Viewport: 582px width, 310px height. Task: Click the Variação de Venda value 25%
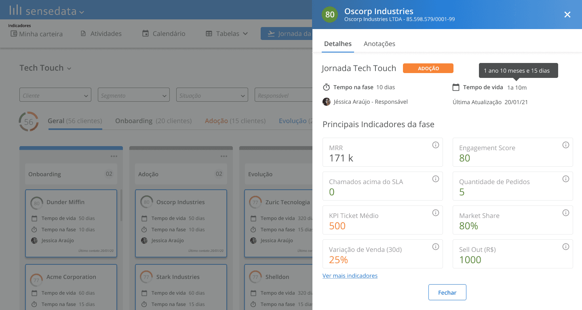pos(338,260)
